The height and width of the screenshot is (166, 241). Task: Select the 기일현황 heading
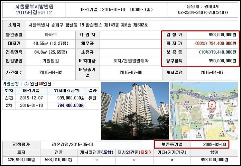coord(11,84)
